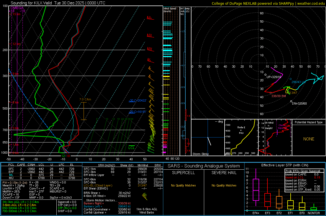Viewport: 326px width, 216px height.
Task: Click the Corfidi Upshear row
Action: coord(107,212)
